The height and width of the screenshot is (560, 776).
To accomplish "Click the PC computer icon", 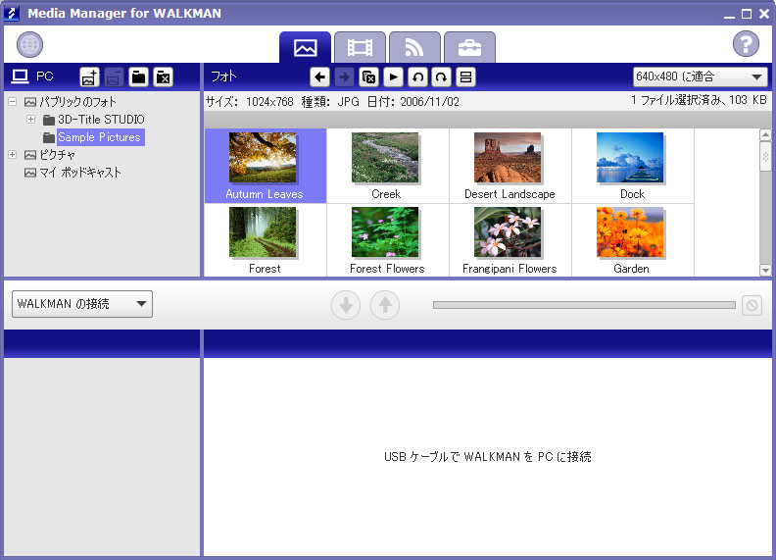I will pos(21,76).
